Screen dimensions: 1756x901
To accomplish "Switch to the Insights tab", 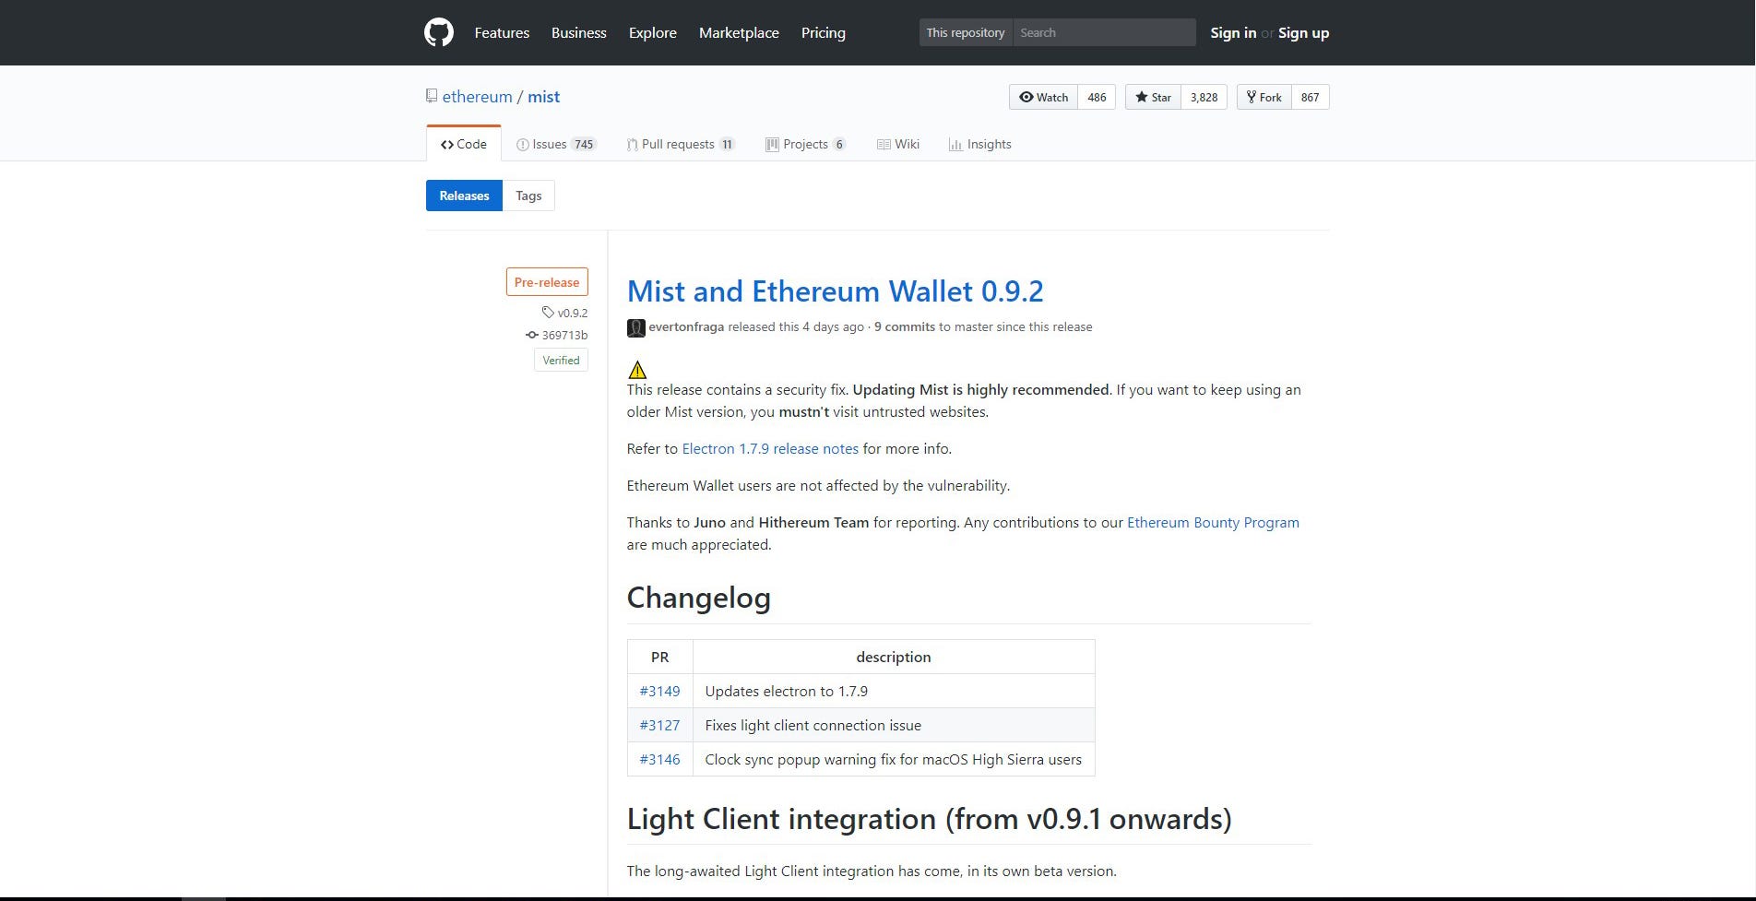I will point(979,144).
